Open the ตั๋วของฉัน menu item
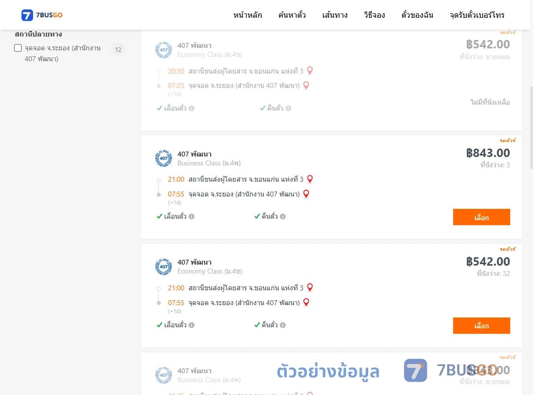This screenshot has width=533, height=395. coord(417,15)
